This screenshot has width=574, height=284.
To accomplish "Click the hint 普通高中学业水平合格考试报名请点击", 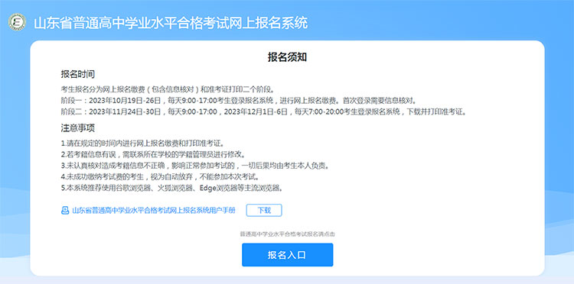I will tap(287, 234).
